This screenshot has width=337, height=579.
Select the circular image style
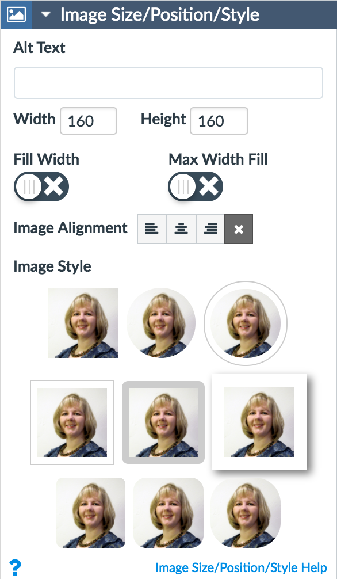click(161, 323)
